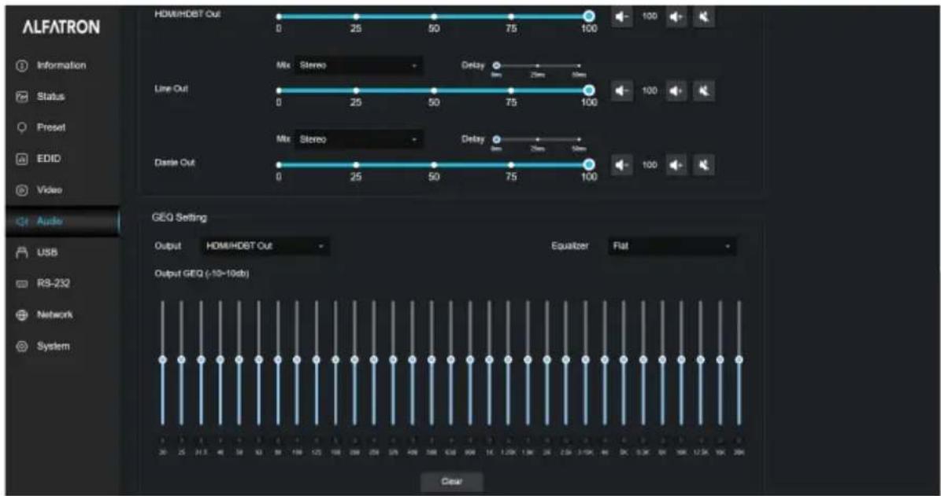Click the Line Out volume value 100
Viewport: 941px width, 496px height.
pos(650,91)
